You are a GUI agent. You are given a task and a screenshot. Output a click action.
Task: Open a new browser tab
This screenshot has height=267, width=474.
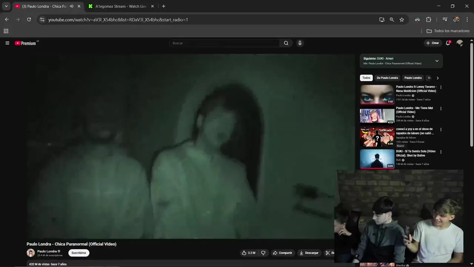(x=164, y=6)
